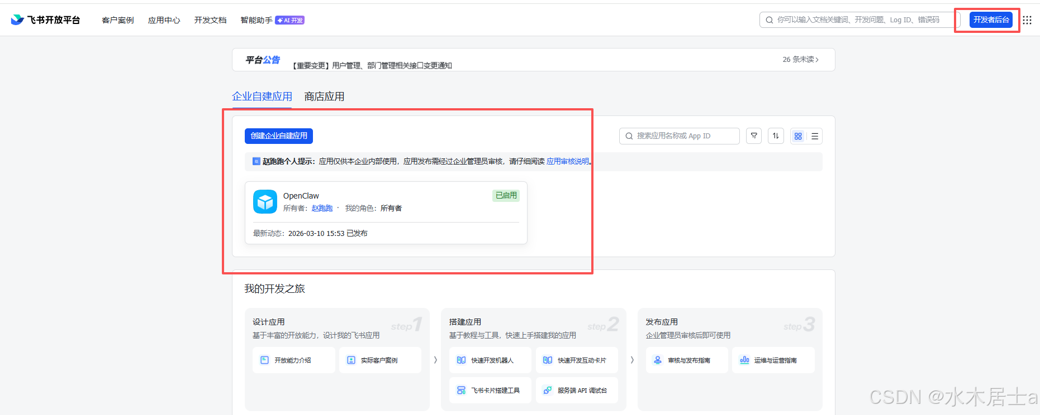Click the 平台公告 label
1040x415 pixels.
tap(263, 60)
